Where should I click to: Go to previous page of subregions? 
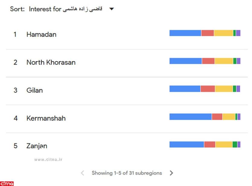click(x=82, y=173)
